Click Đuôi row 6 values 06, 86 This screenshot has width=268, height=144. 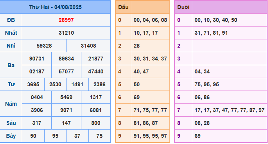tap(202, 97)
